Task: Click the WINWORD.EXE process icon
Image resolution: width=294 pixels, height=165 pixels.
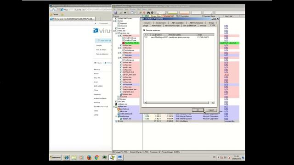Action: (119, 114)
